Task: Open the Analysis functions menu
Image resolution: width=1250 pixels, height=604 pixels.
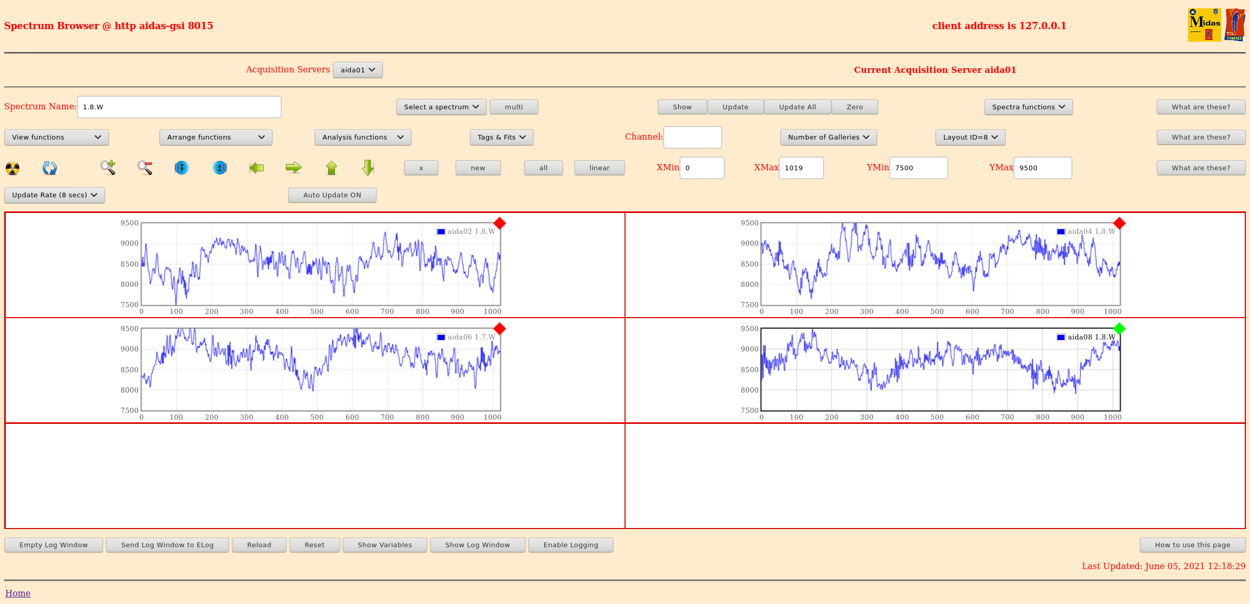Action: (x=362, y=137)
